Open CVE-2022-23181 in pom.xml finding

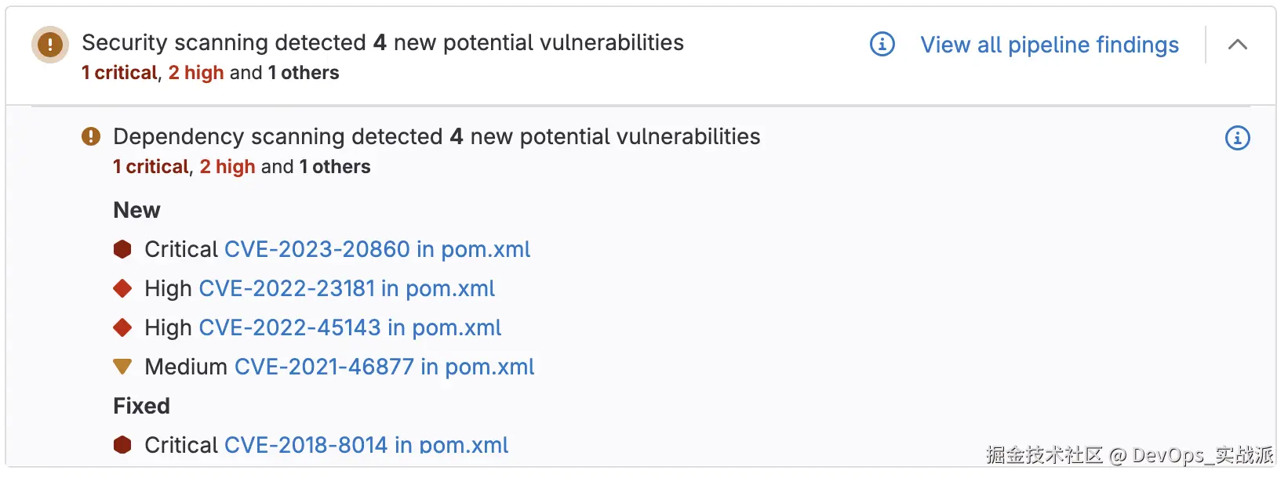point(346,288)
